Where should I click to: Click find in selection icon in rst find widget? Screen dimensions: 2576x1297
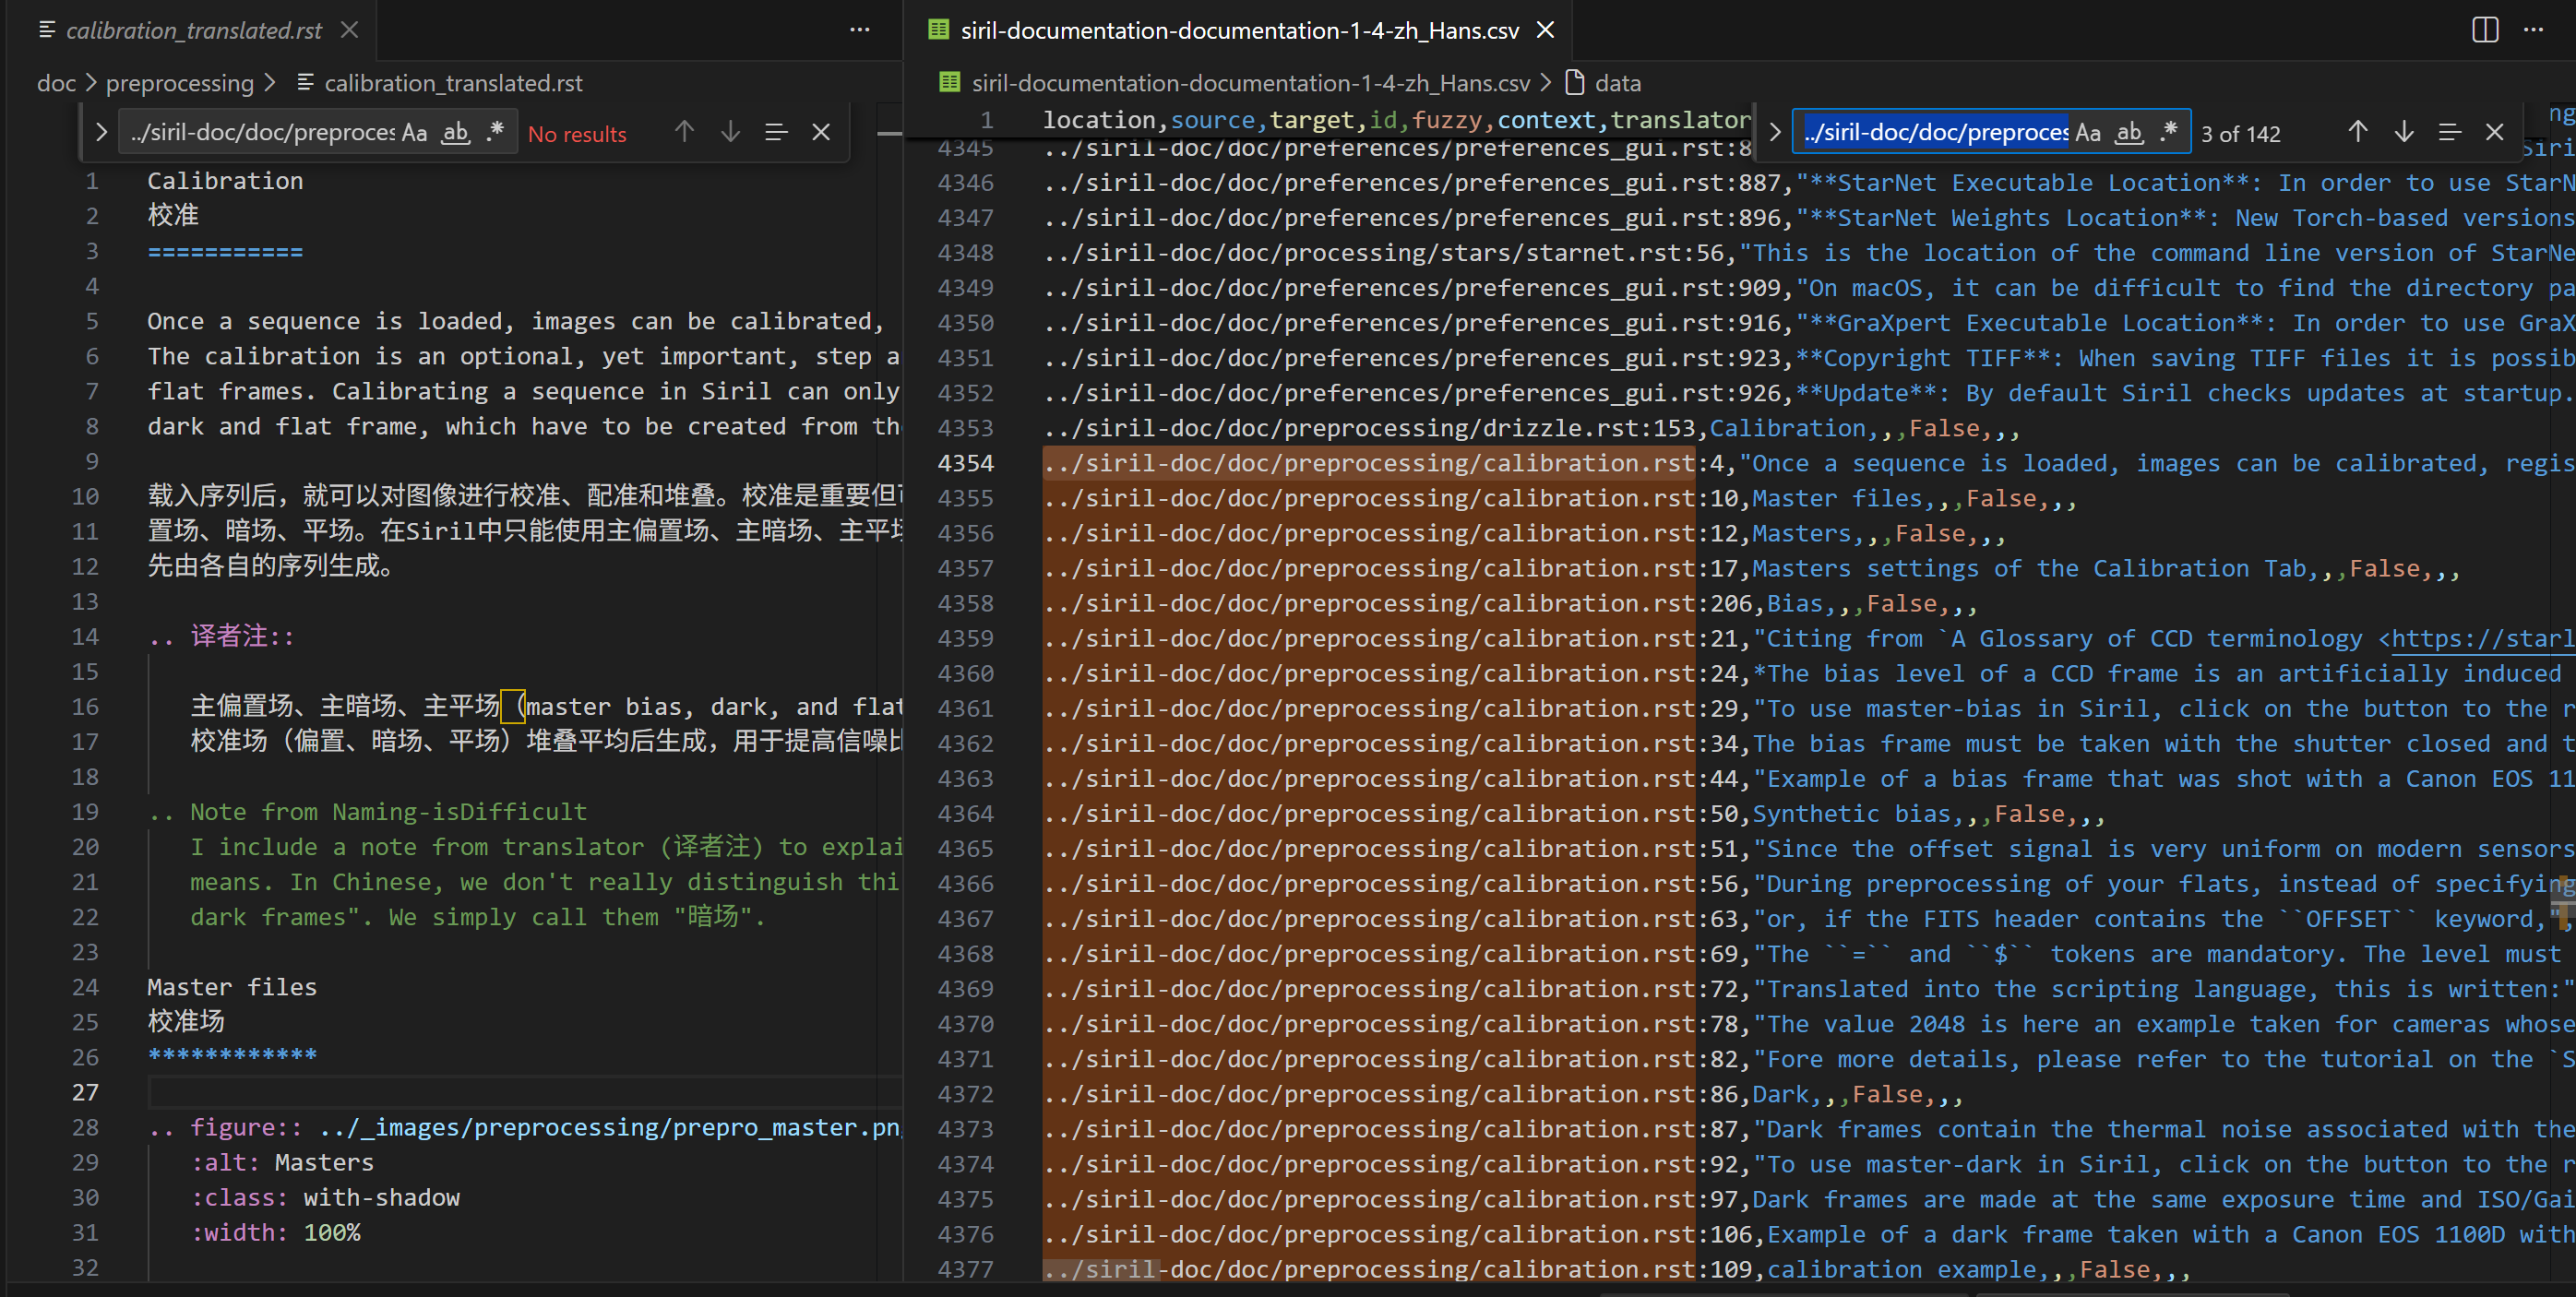tap(776, 132)
